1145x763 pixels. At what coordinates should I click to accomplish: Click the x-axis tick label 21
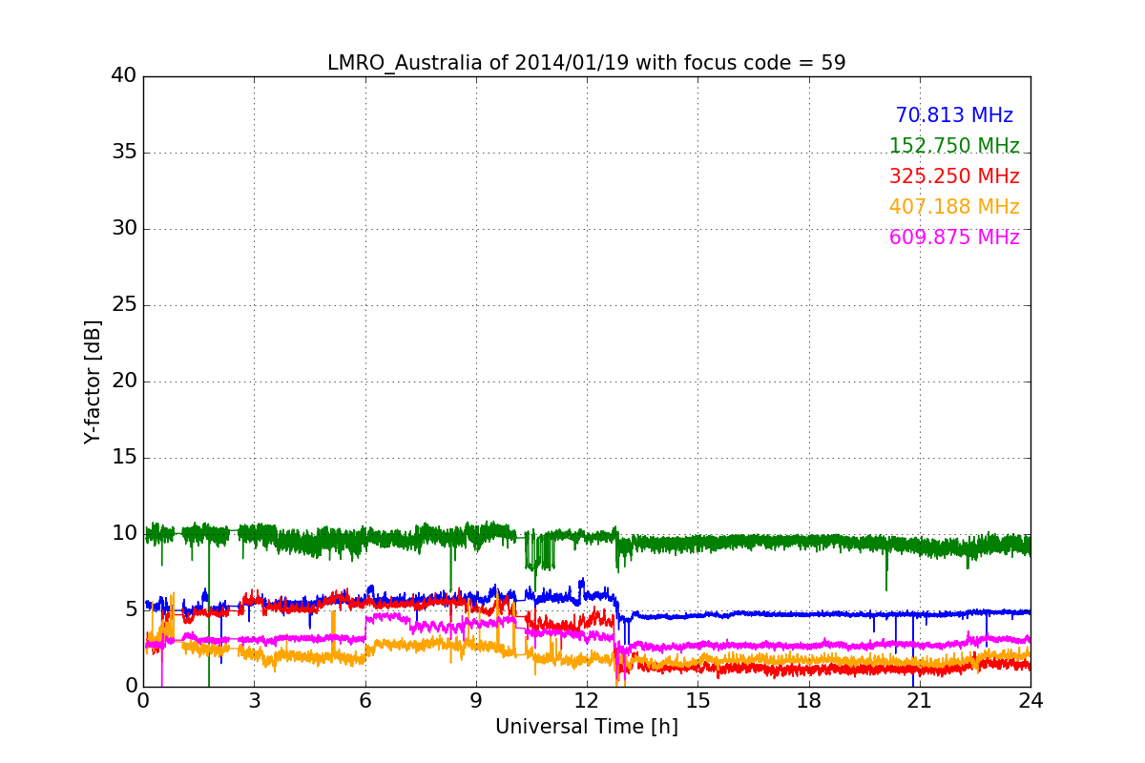[x=920, y=700]
